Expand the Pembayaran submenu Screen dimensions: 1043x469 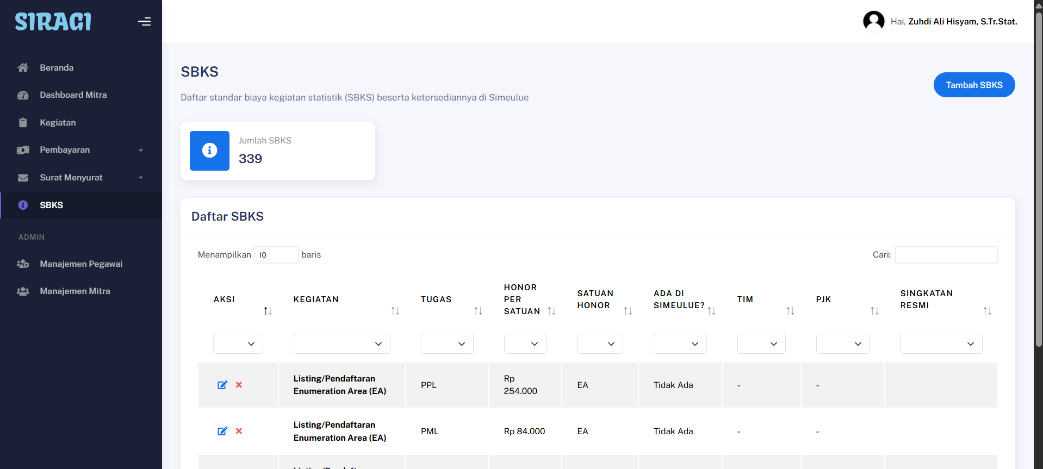(80, 150)
